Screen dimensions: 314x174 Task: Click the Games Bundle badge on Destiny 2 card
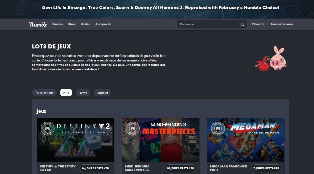tap(47, 129)
